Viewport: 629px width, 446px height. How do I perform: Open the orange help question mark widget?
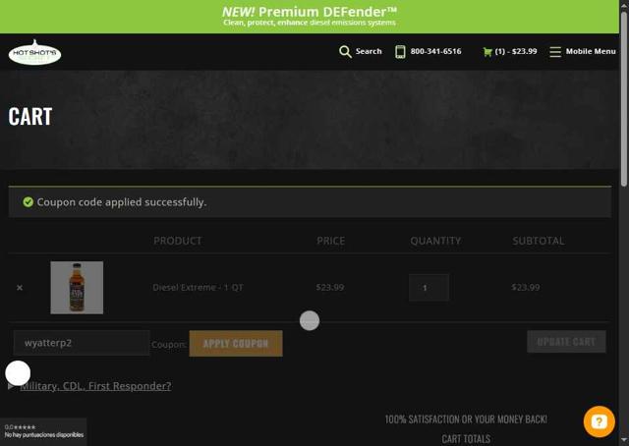pos(599,421)
